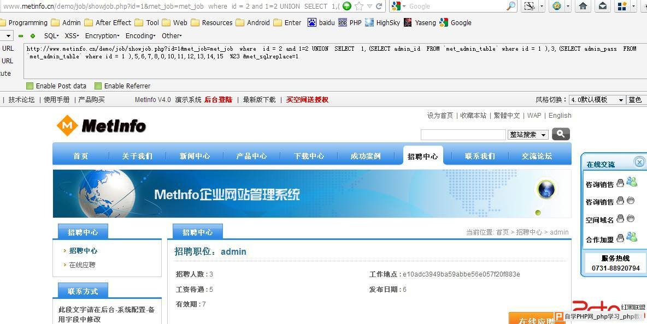Open 联系我们 navigation tab
This screenshot has width=647, height=324.
point(480,156)
